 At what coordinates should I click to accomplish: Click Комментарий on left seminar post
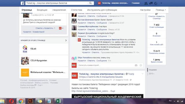38,32
